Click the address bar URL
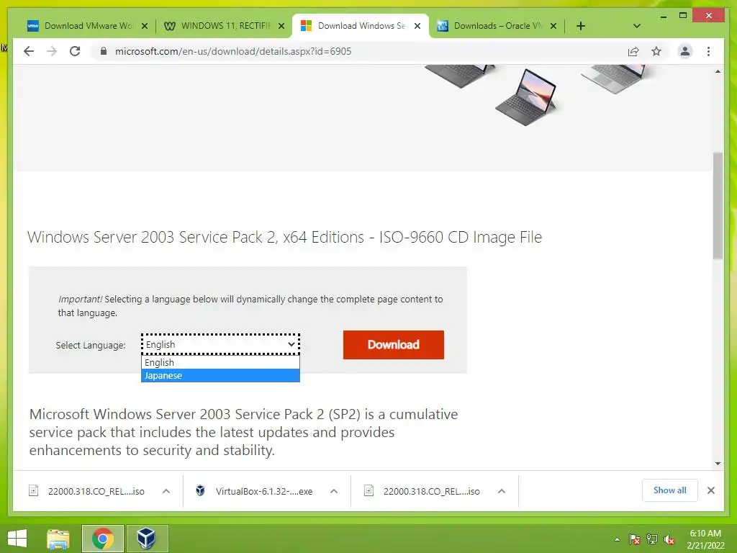 click(233, 51)
